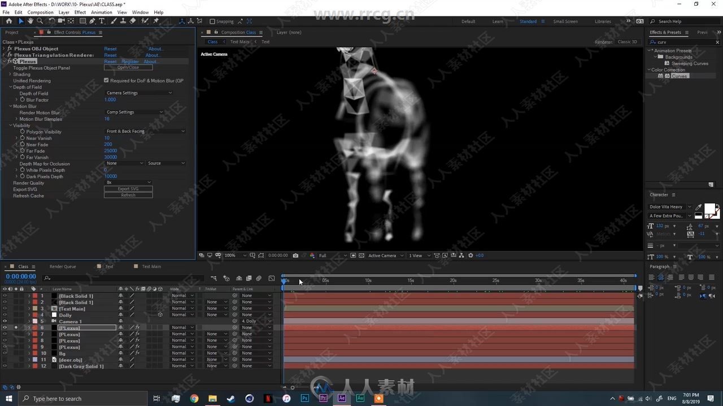
Task: Select the Brush tool
Action: [x=114, y=21]
